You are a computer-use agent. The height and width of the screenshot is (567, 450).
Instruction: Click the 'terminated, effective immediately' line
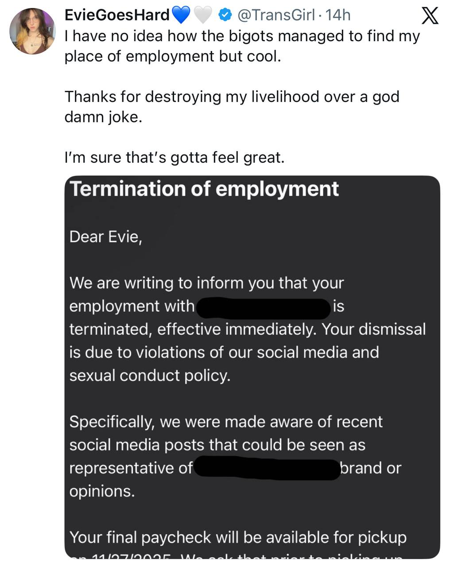[x=247, y=330]
